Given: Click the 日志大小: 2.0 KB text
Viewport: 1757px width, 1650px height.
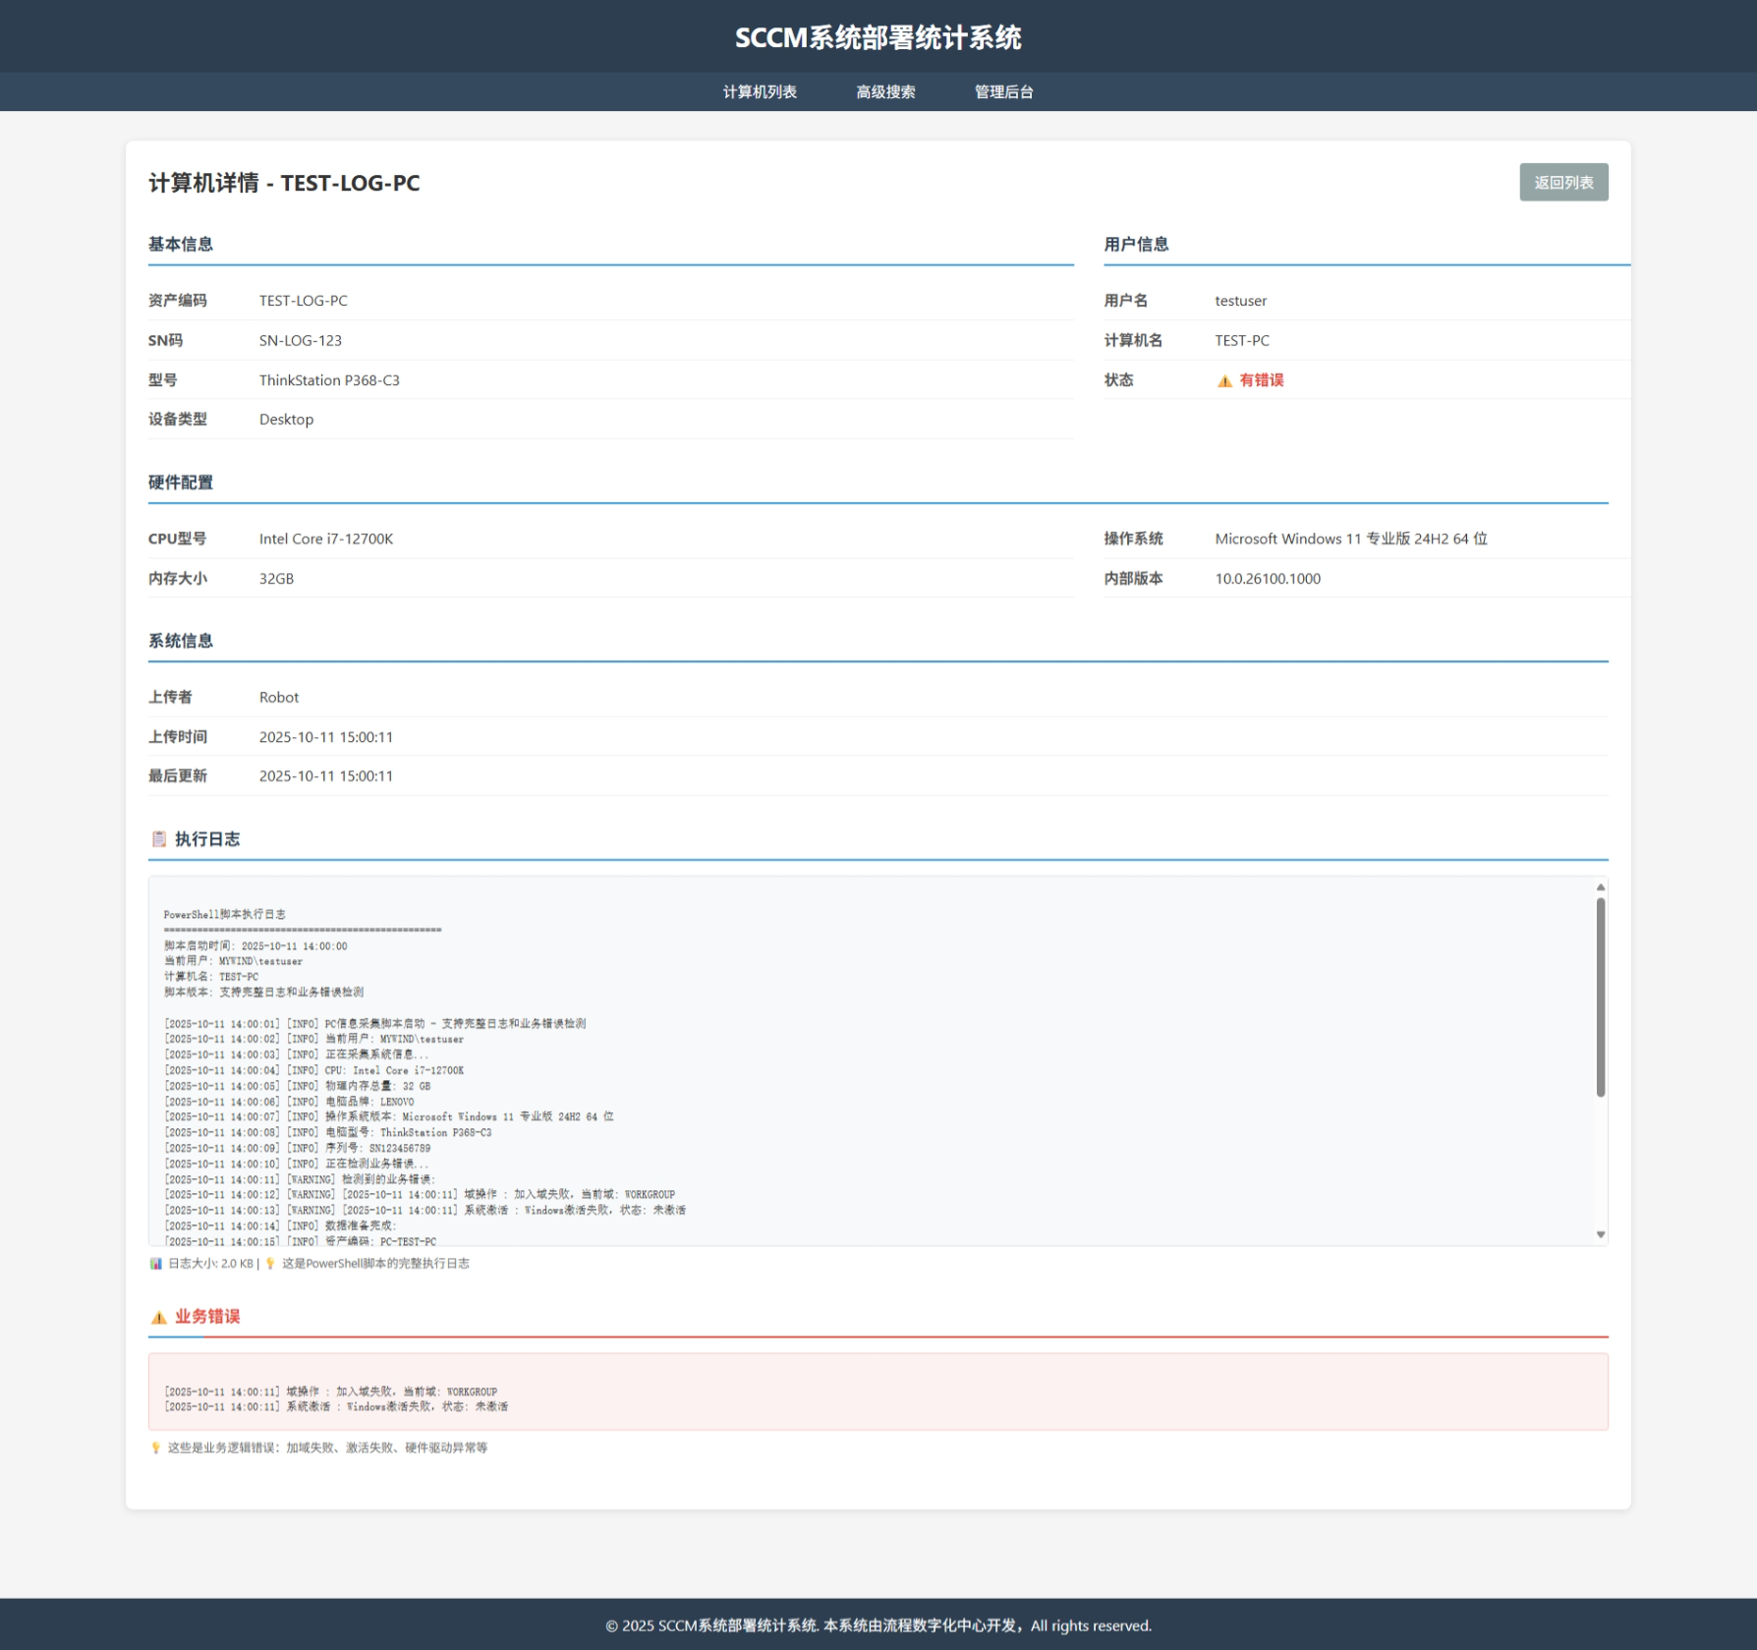Looking at the screenshot, I should pos(210,1264).
